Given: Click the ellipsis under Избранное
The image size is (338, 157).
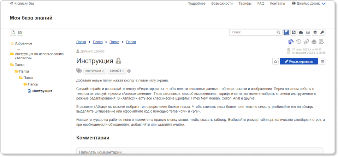Looking at the screenshot, I should point(18,49).
